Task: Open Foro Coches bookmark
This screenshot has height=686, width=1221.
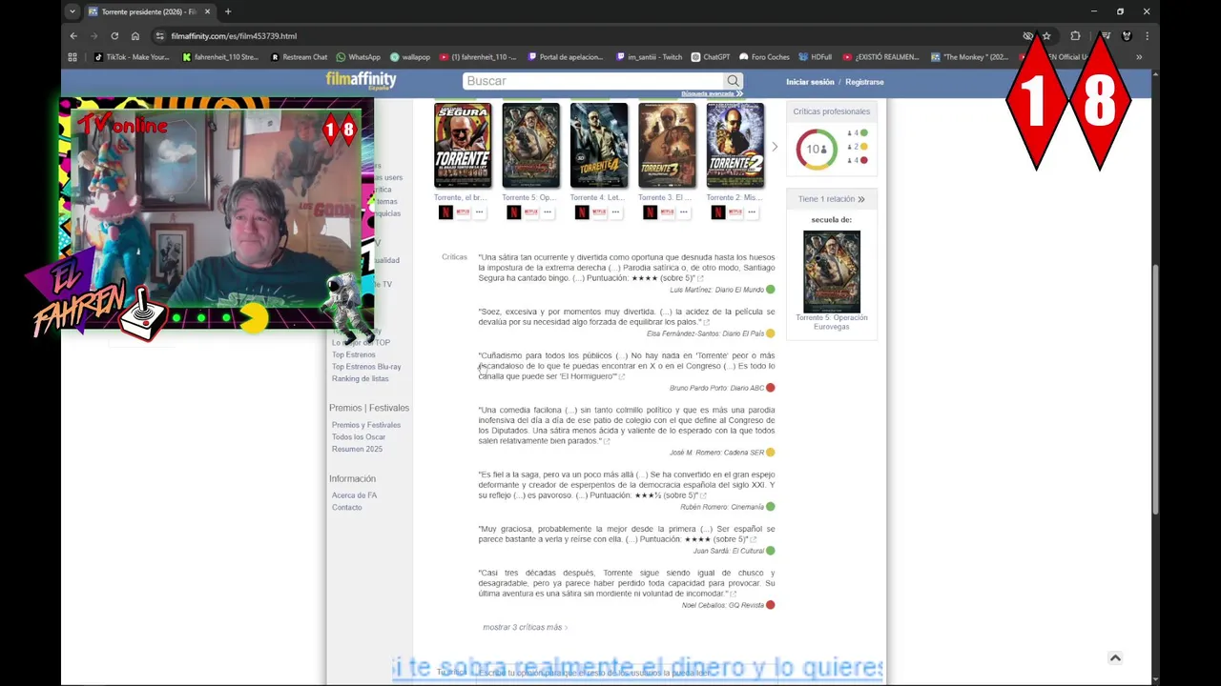Action: click(765, 57)
